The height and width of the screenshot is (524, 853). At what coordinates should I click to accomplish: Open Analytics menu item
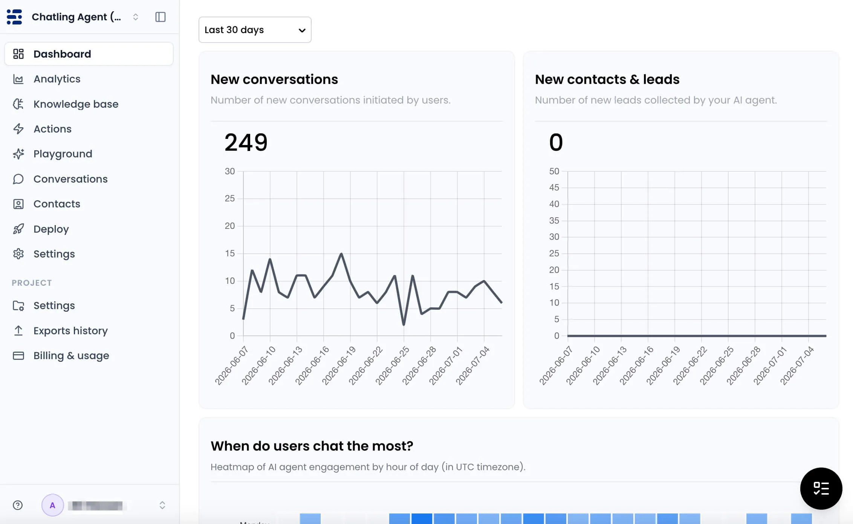coord(89,79)
